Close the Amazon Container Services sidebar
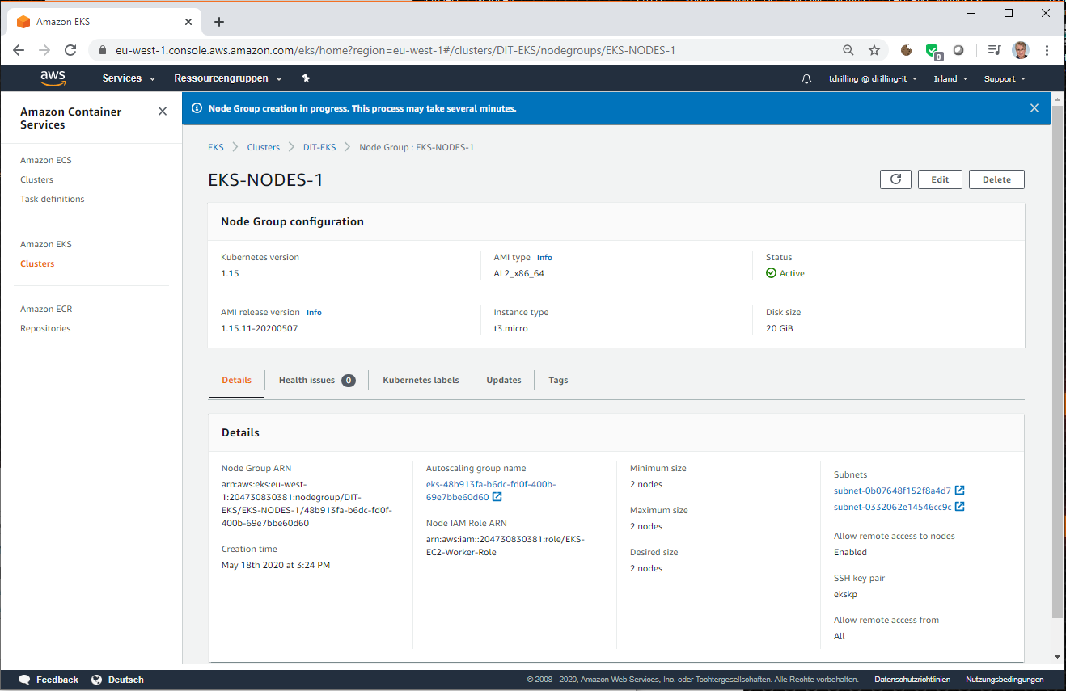 coord(163,112)
